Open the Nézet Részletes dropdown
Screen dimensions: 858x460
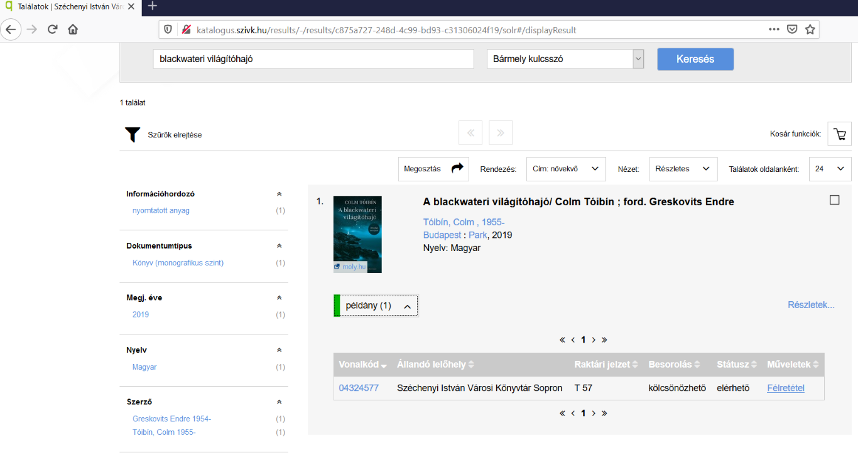tap(683, 169)
